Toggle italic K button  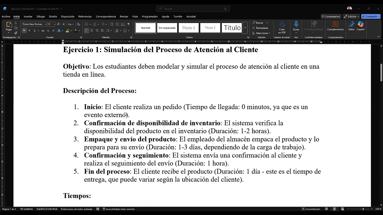pyautogui.click(x=29, y=30)
